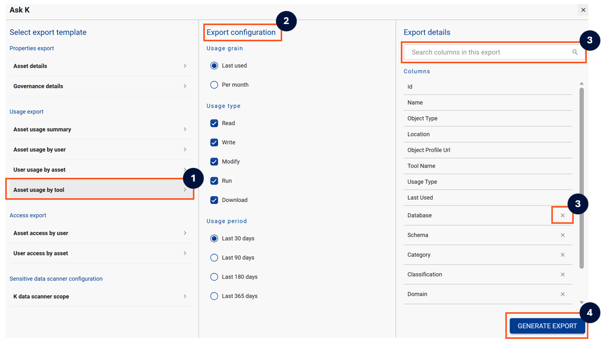Remove the Database column from export

click(562, 215)
